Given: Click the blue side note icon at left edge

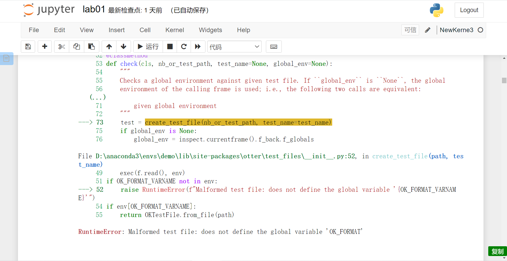Looking at the screenshot, I should 7,58.
